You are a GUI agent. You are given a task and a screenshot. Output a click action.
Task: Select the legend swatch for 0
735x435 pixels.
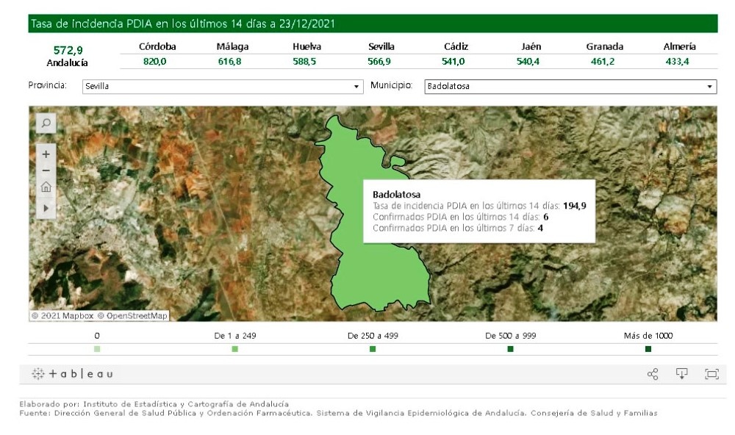point(97,349)
